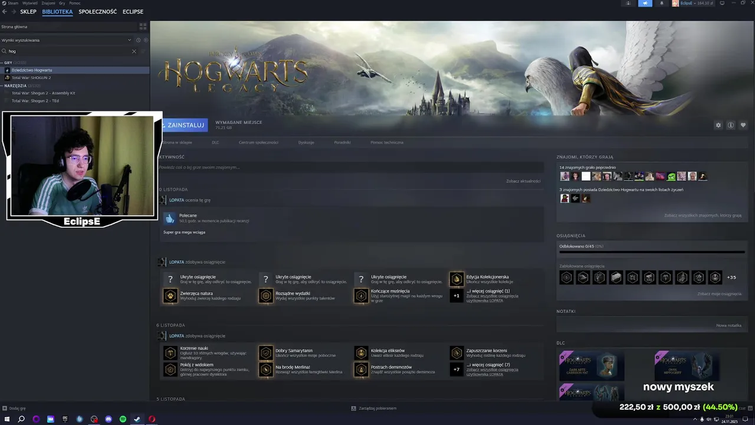755x425 pixels.
Task: Go back with the left arrow
Action: point(5,12)
